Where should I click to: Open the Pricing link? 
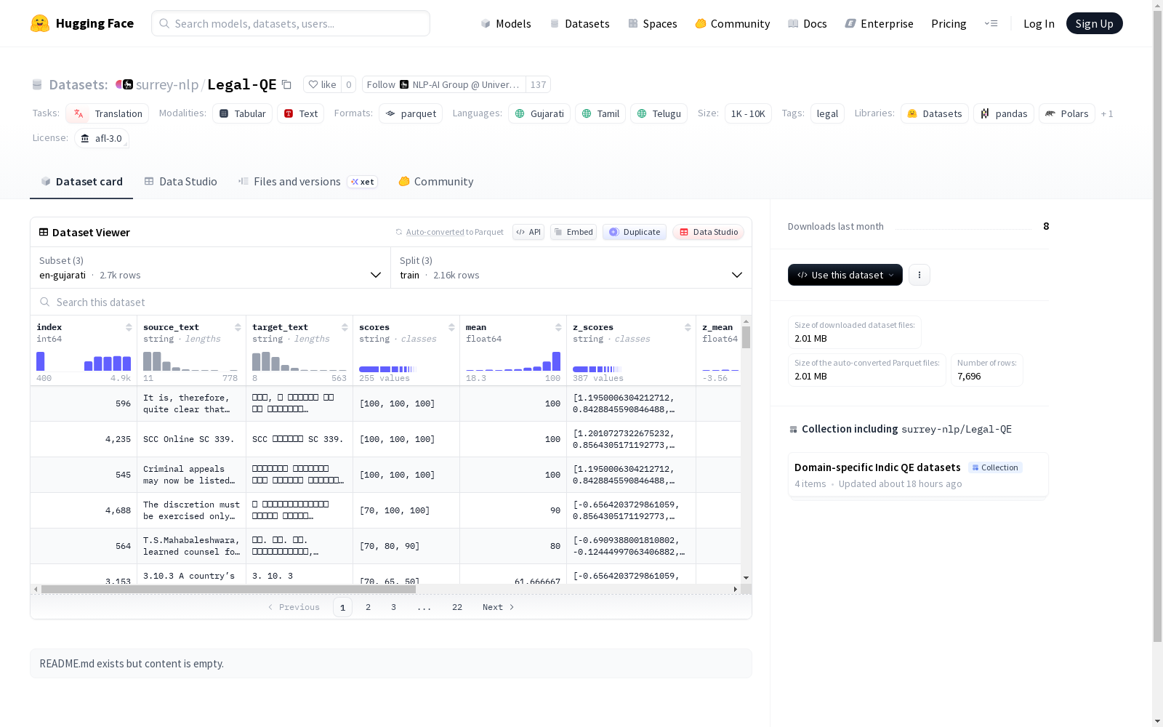[949, 23]
